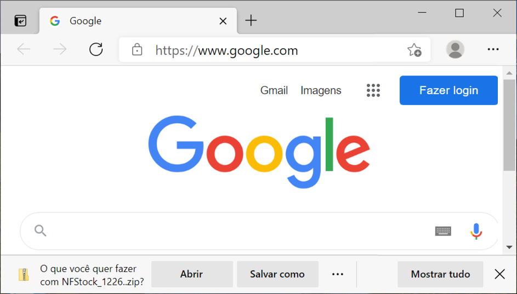Close the Google tab
Screen dimensions: 517x294
click(223, 21)
